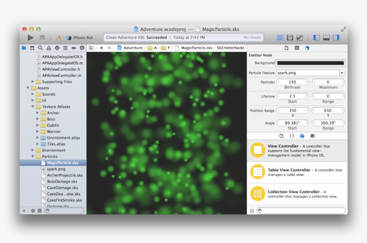Viewport: 367px width, 243px height.
Task: Edit the Angle Range field
Action: [328, 123]
